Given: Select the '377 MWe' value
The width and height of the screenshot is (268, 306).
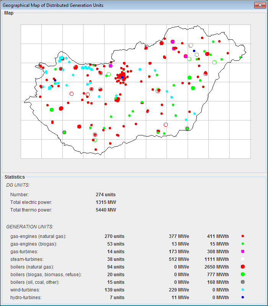Looking at the screenshot, I should point(179,236).
